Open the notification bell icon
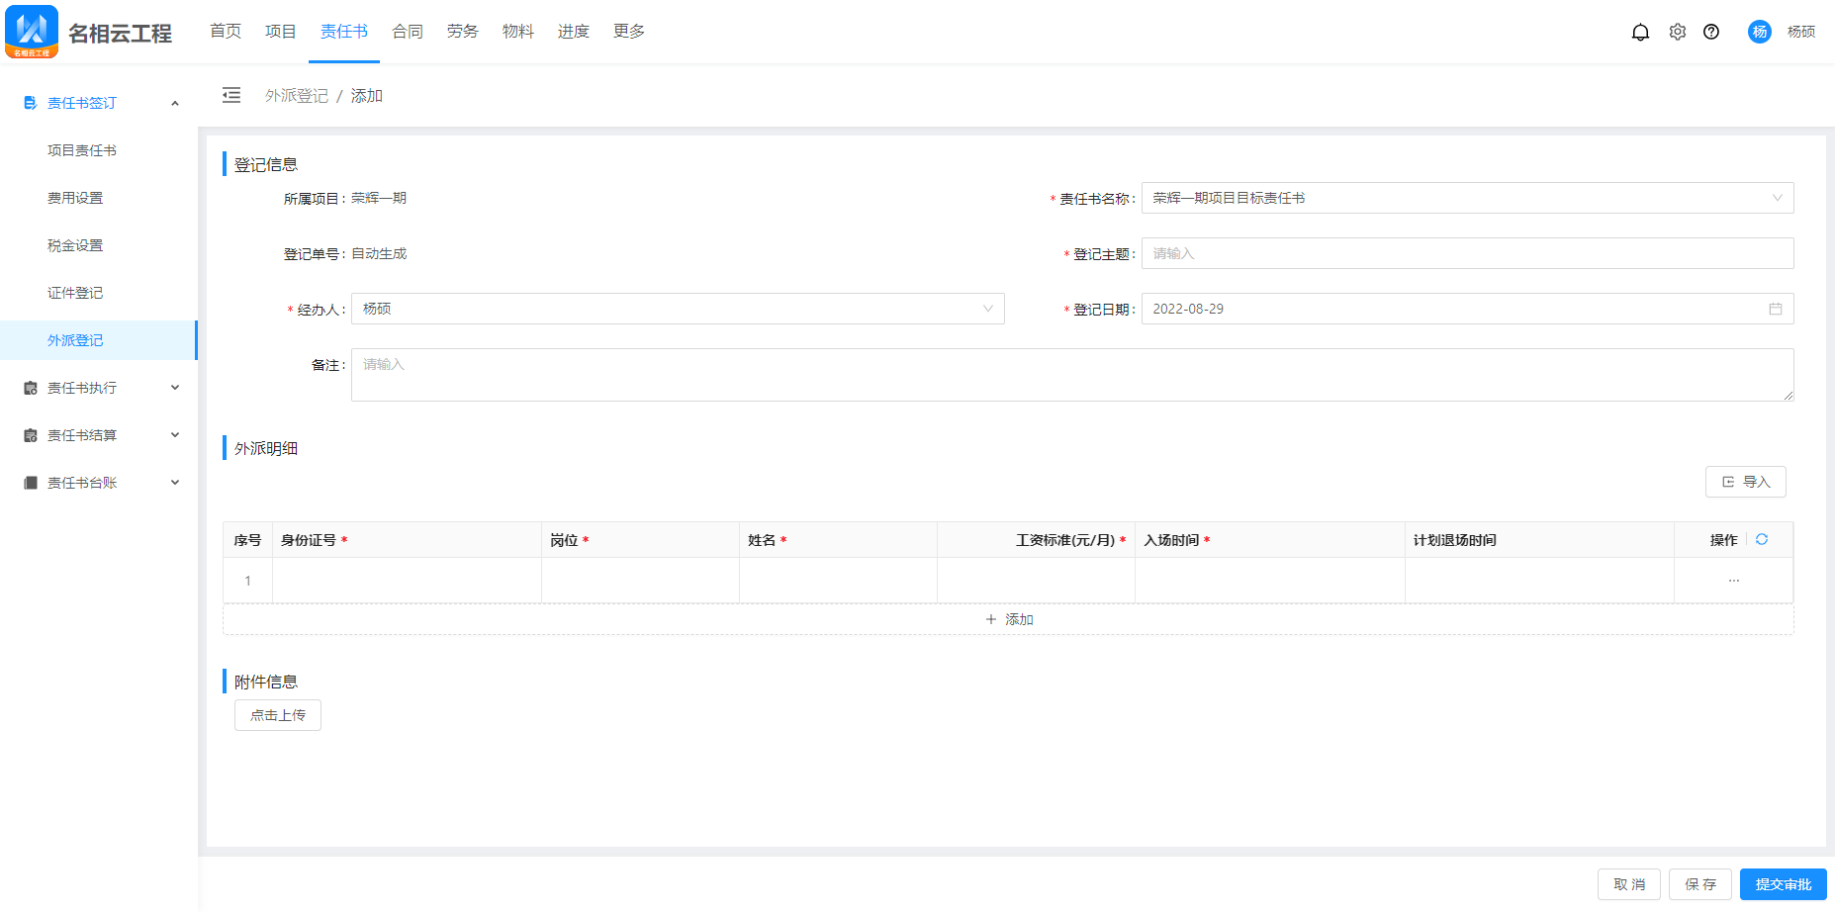The image size is (1835, 912). tap(1640, 32)
